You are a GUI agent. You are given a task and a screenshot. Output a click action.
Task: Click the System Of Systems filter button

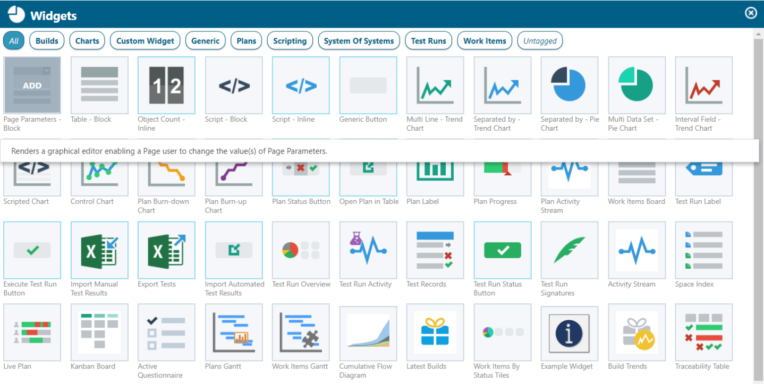[359, 40]
